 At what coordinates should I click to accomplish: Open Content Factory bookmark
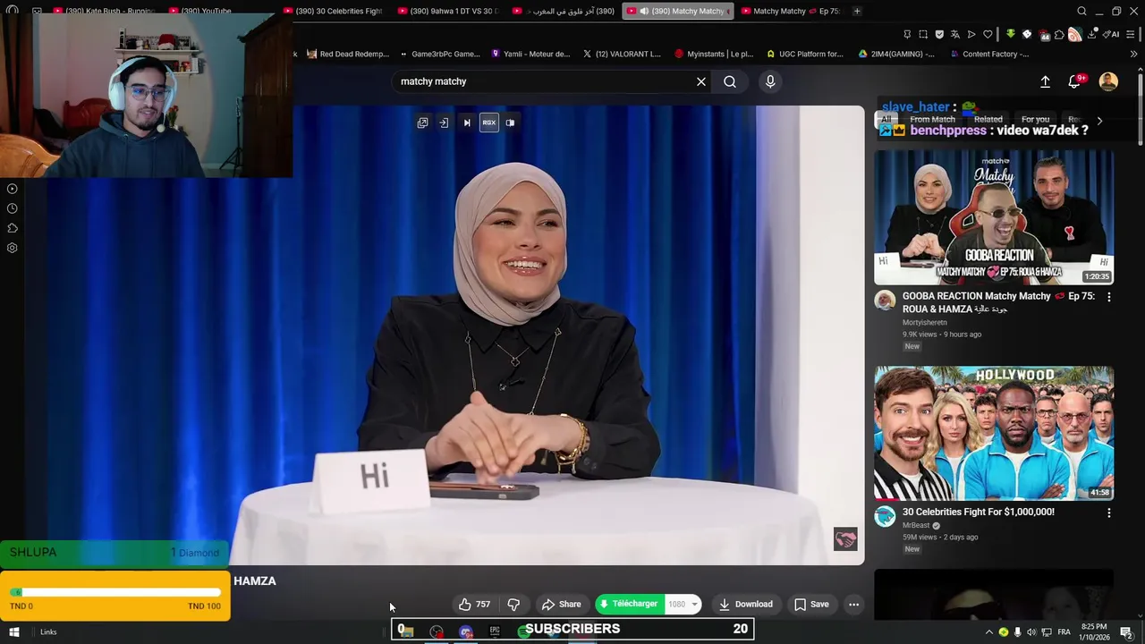point(988,54)
